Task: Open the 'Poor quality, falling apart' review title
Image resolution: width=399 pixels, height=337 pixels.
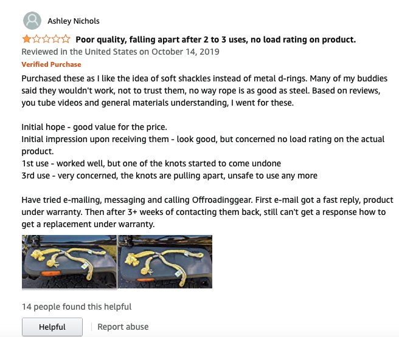Action: pyautogui.click(x=215, y=39)
